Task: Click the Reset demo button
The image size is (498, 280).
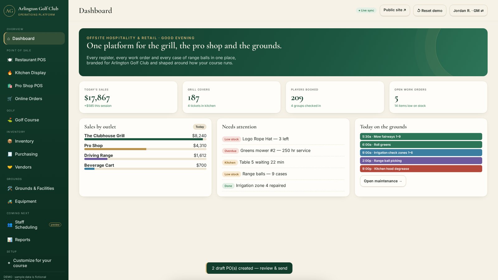Action: click(430, 11)
